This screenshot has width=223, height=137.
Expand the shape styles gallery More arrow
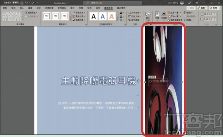pyautogui.click(x=70, y=19)
